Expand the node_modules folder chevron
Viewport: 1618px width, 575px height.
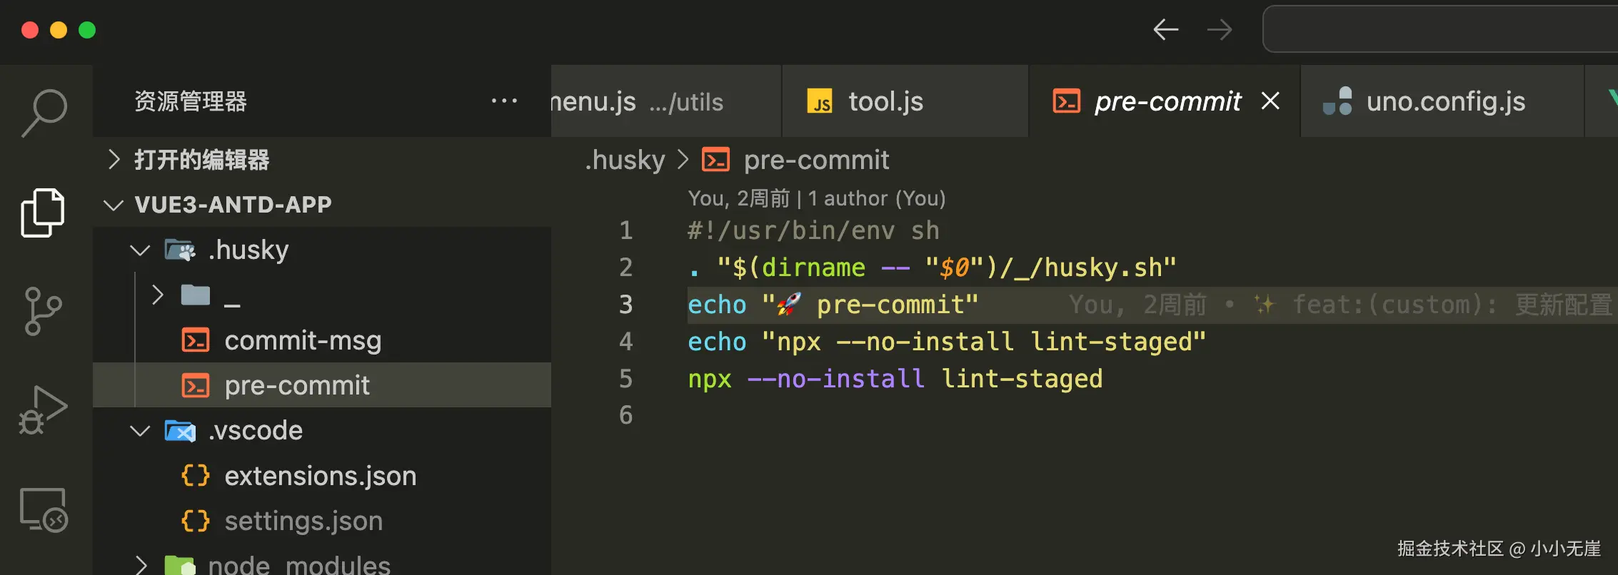[141, 566]
